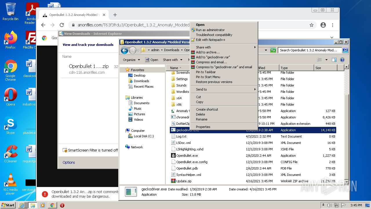Open Chrome's three-dot menu
Screen dimensions: 371x209
pyautogui.click(x=333, y=25)
